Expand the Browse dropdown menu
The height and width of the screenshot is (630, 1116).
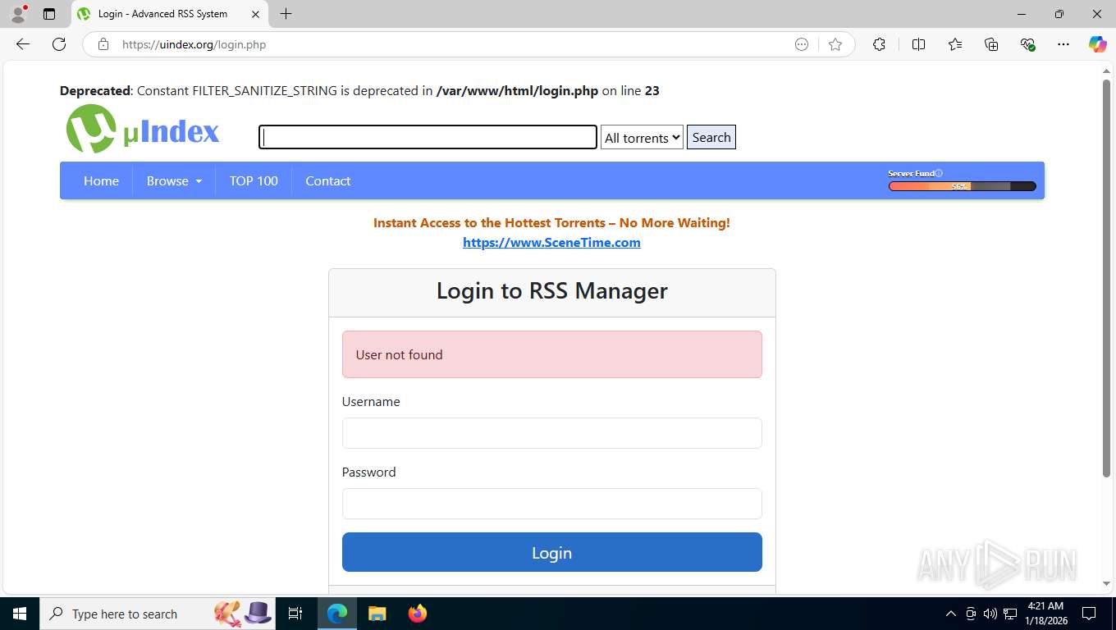[x=174, y=180]
